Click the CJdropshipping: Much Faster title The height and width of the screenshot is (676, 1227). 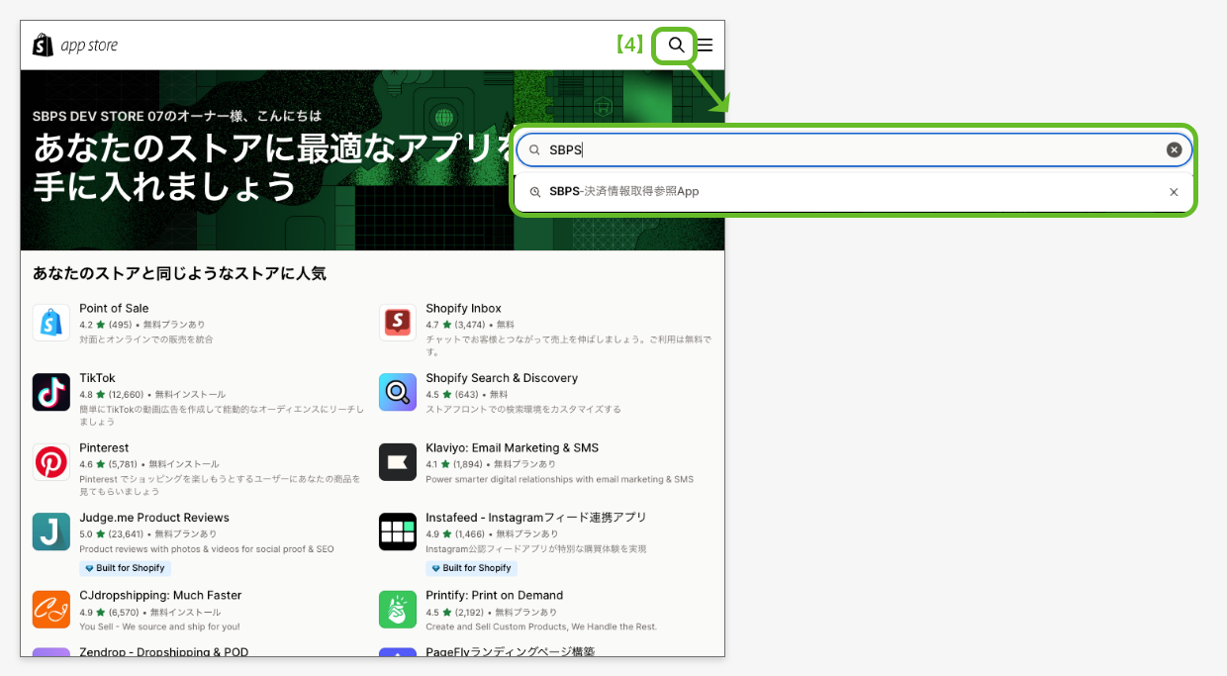(x=160, y=596)
